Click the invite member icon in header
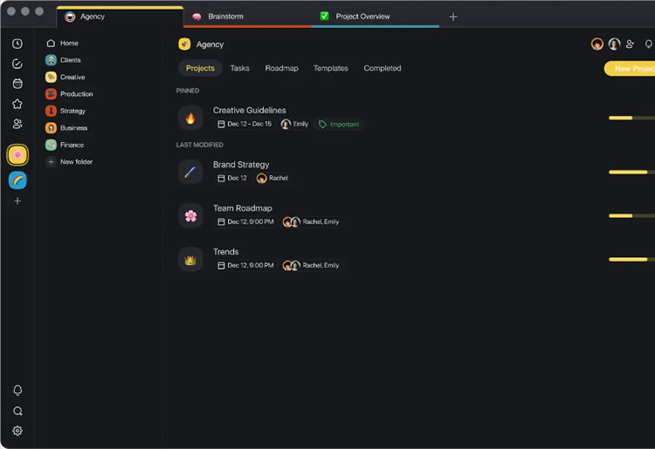This screenshot has height=449, width=655. click(631, 44)
